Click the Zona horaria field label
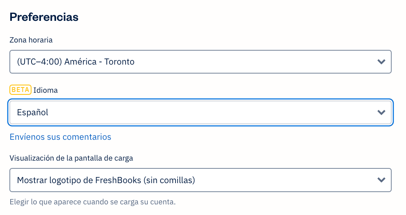 (x=31, y=40)
